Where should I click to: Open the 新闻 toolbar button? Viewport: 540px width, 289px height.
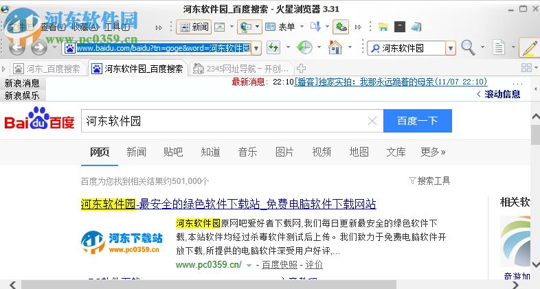click(194, 27)
